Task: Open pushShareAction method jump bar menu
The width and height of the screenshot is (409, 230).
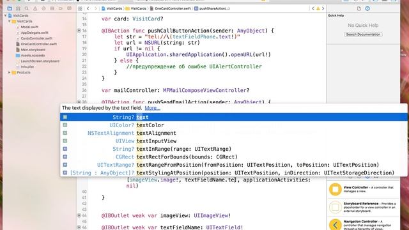Action: point(212,8)
